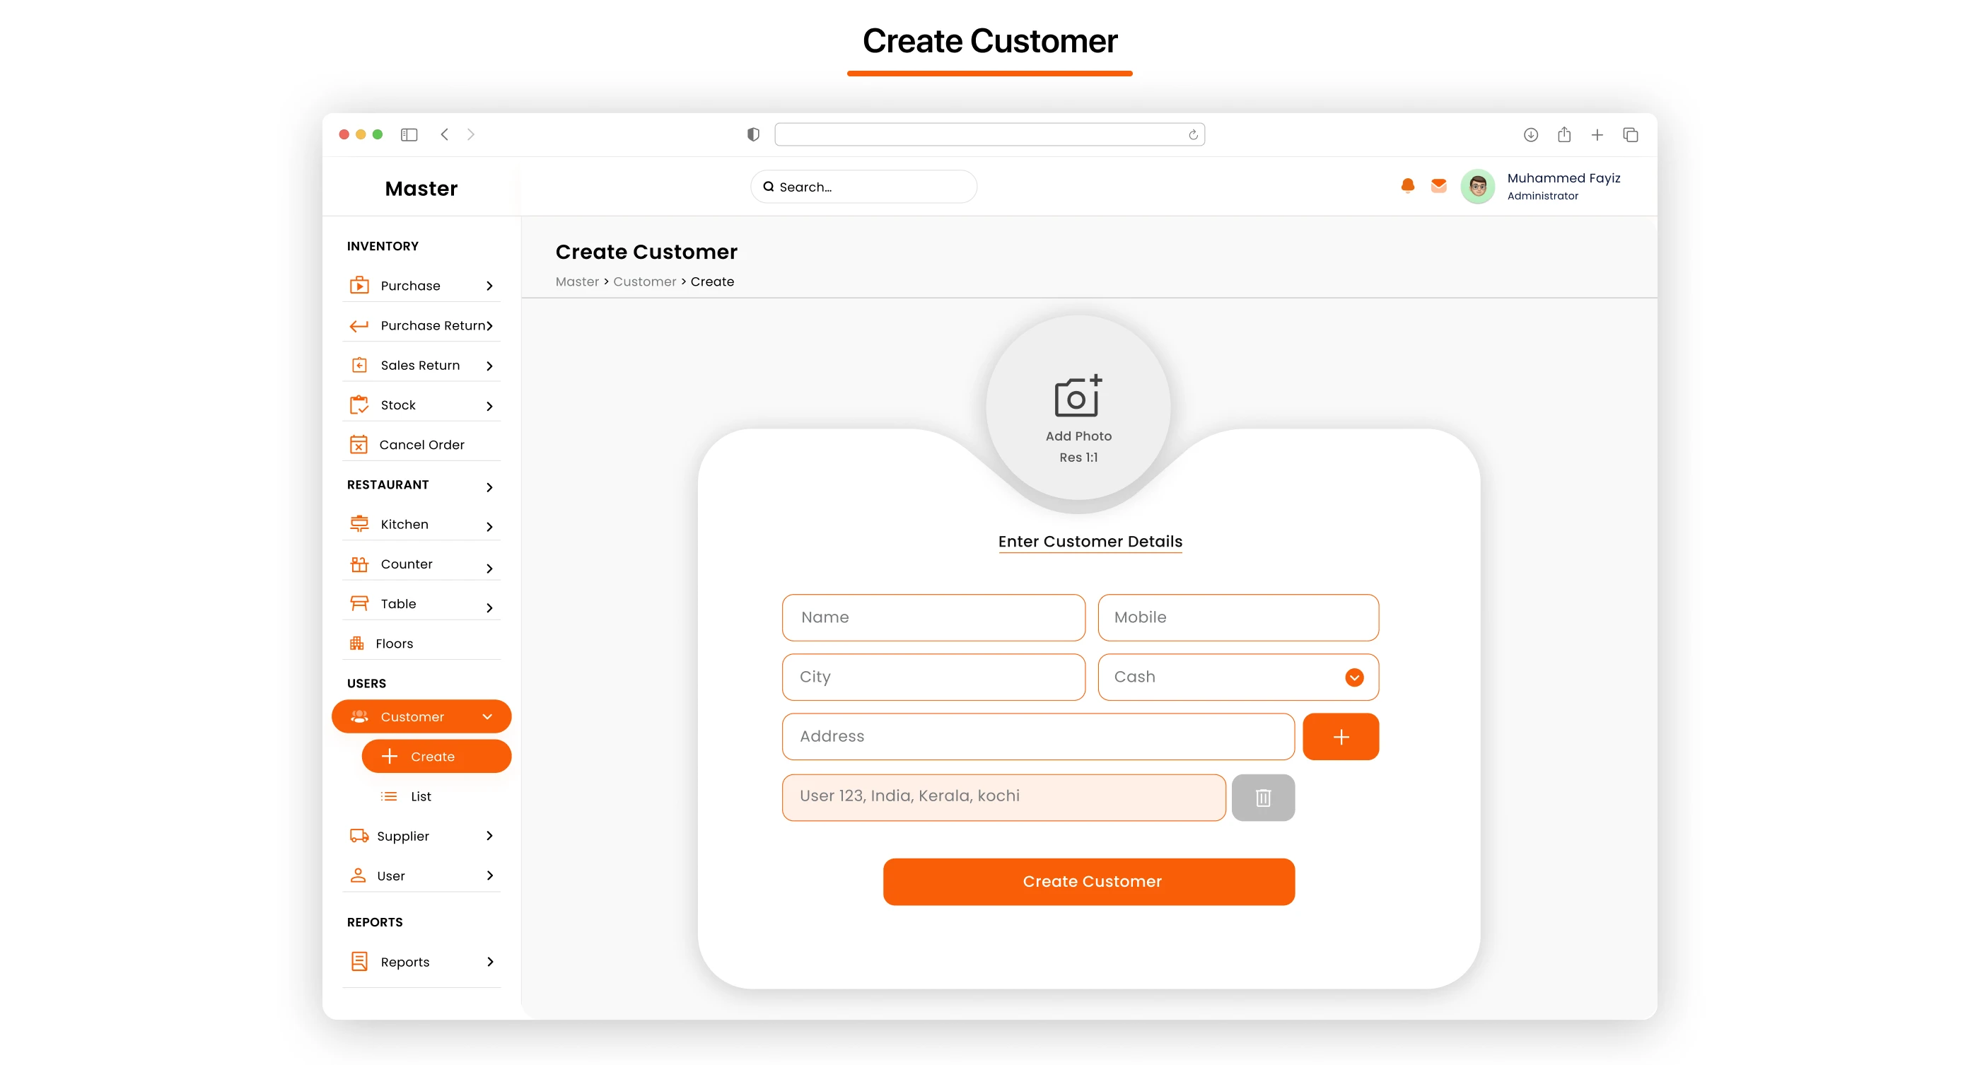Click the browser sidebar toggle icon
Screen dimensions: 1980x1065
click(x=409, y=134)
